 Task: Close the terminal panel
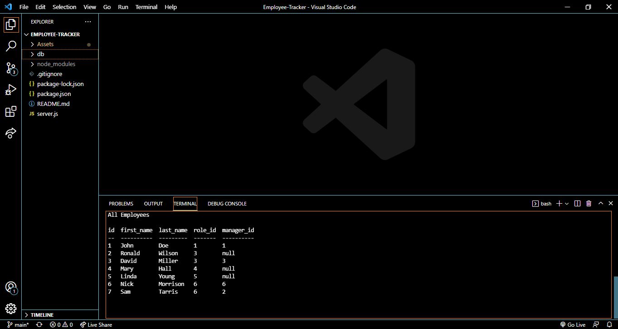tap(611, 204)
